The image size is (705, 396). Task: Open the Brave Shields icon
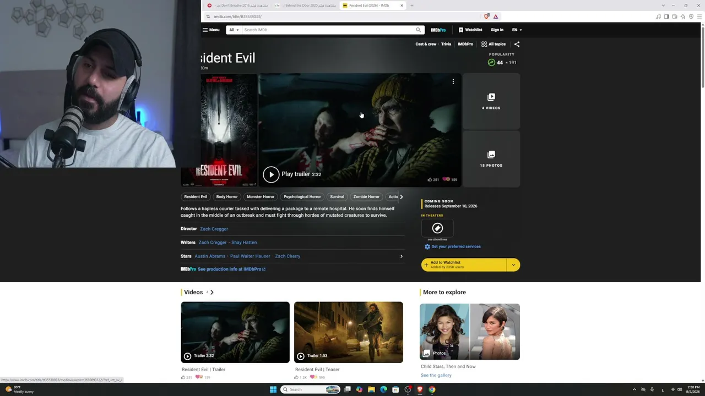(487, 16)
